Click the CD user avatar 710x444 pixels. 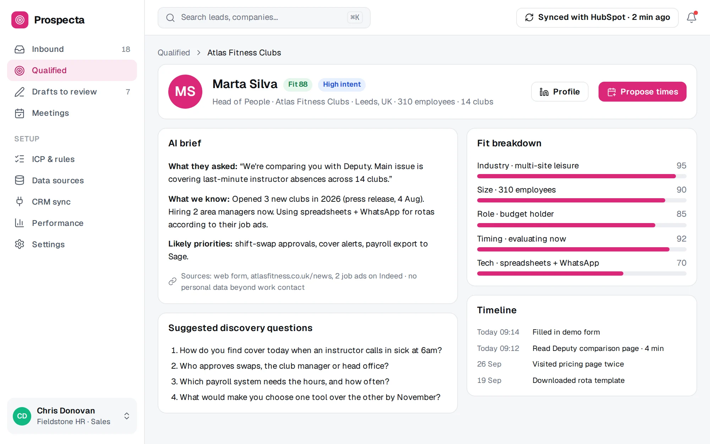[22, 416]
